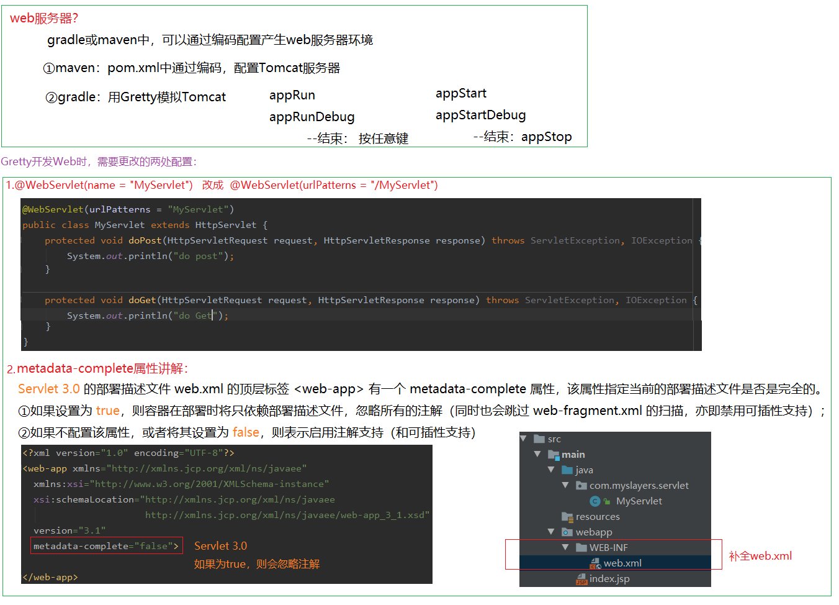Collapse the WEB-INF folder arrow
The height and width of the screenshot is (605, 839).
pos(565,547)
